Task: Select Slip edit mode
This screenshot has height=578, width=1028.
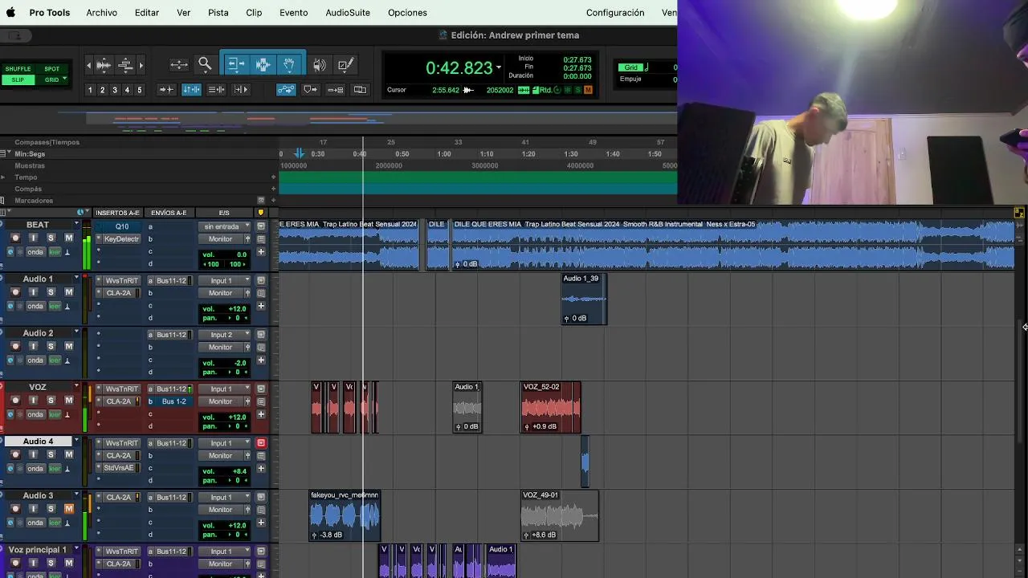Action: [x=18, y=79]
